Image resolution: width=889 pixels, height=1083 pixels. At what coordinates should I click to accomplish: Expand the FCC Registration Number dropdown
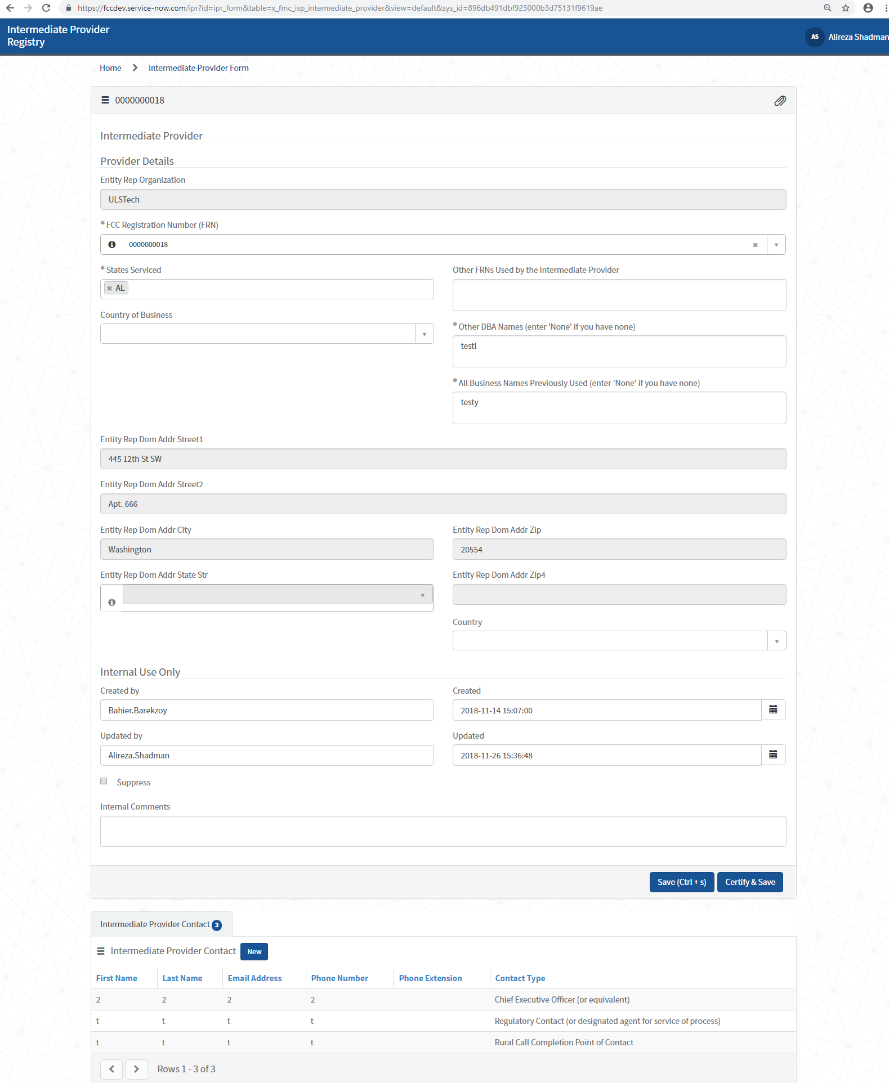click(776, 245)
